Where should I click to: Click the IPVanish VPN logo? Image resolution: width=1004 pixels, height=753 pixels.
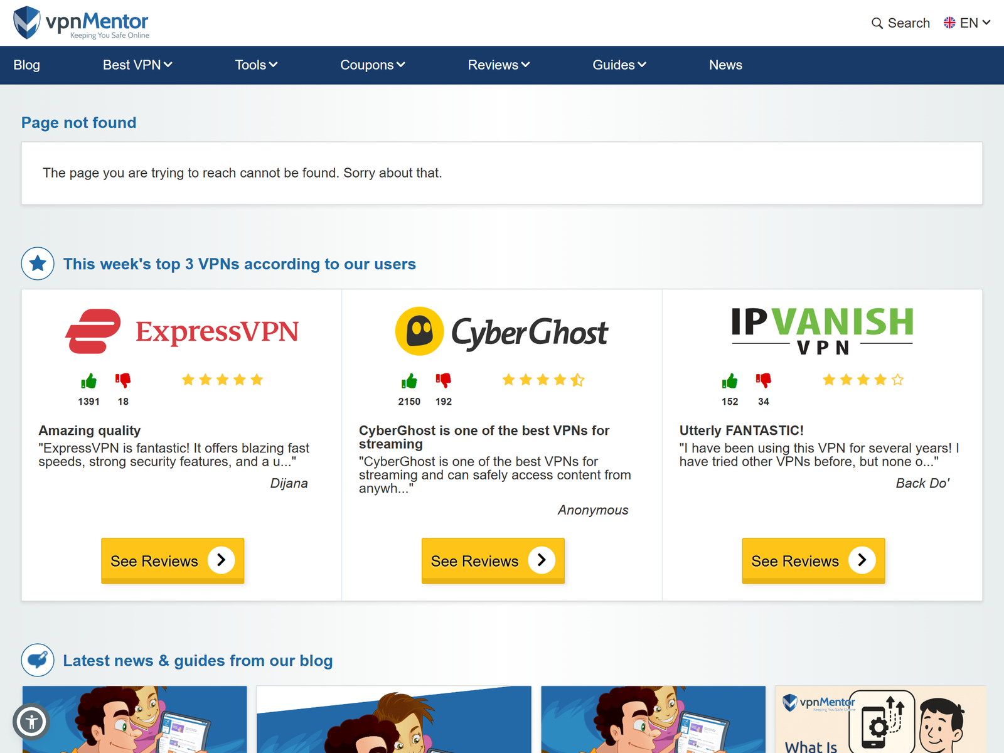822,330
